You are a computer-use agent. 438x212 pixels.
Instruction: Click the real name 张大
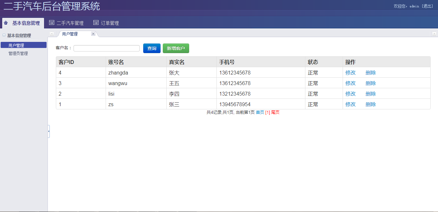tap(174, 73)
